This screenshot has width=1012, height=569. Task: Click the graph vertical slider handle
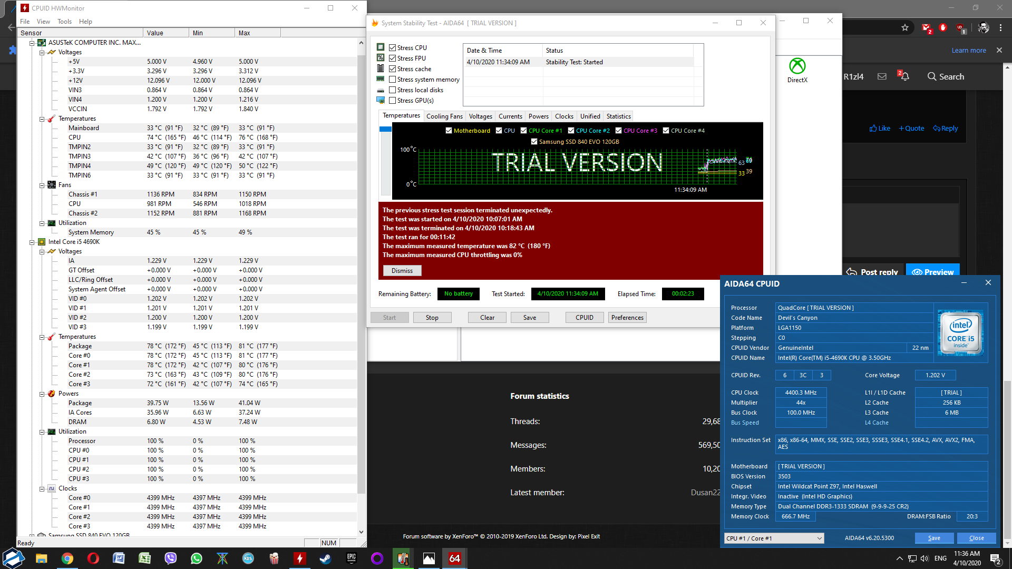pos(385,129)
